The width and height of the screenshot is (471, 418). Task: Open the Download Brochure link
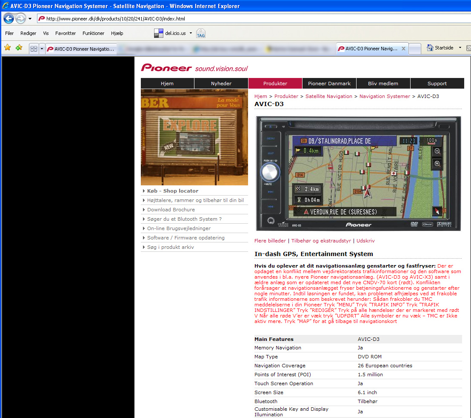(x=171, y=210)
